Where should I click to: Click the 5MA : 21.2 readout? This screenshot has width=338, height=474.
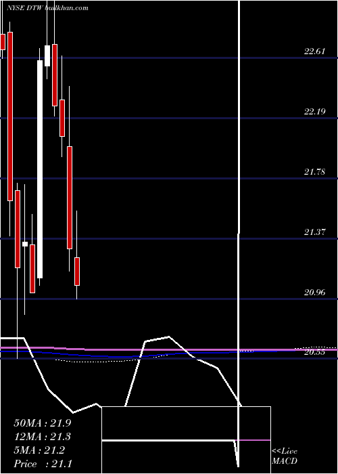tap(39, 450)
